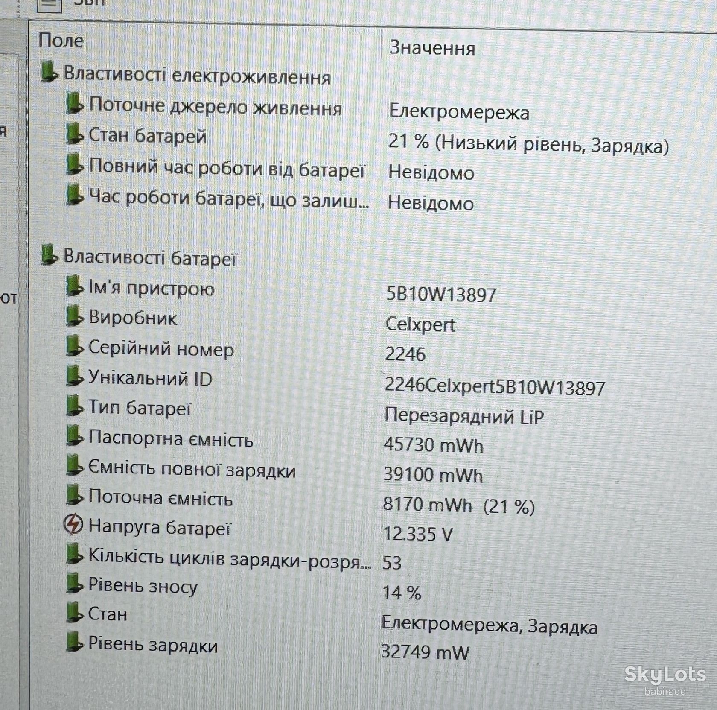Select the Стан label in battery properties

pos(108,614)
